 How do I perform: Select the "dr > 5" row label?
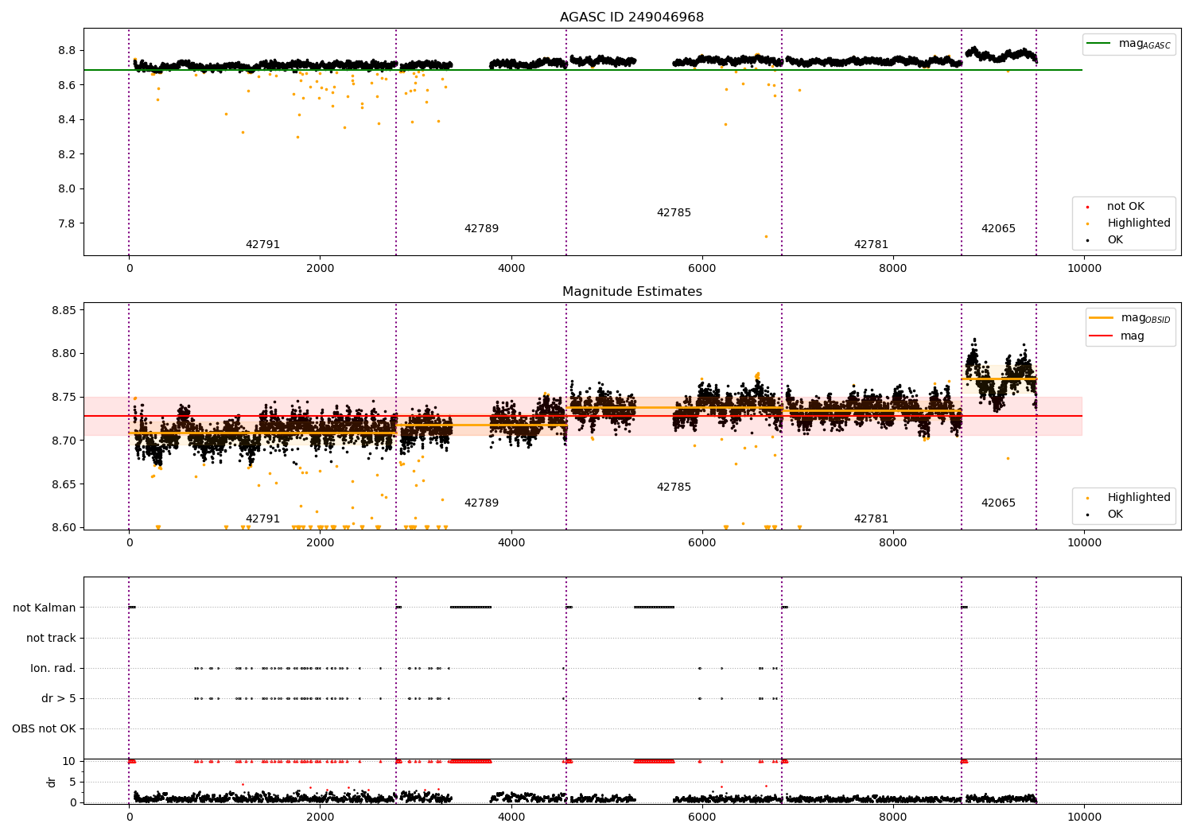pyautogui.click(x=59, y=698)
